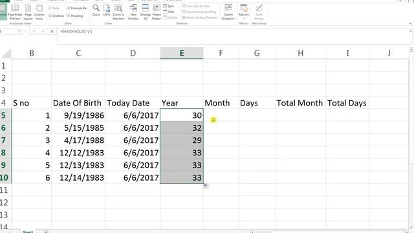
Task: Click Start Inking button
Action: (259, 12)
